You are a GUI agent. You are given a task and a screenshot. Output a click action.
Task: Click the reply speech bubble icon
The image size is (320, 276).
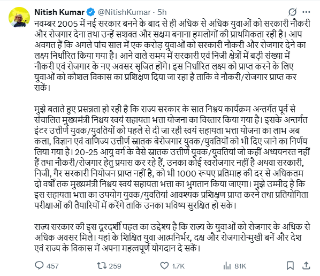39,266
